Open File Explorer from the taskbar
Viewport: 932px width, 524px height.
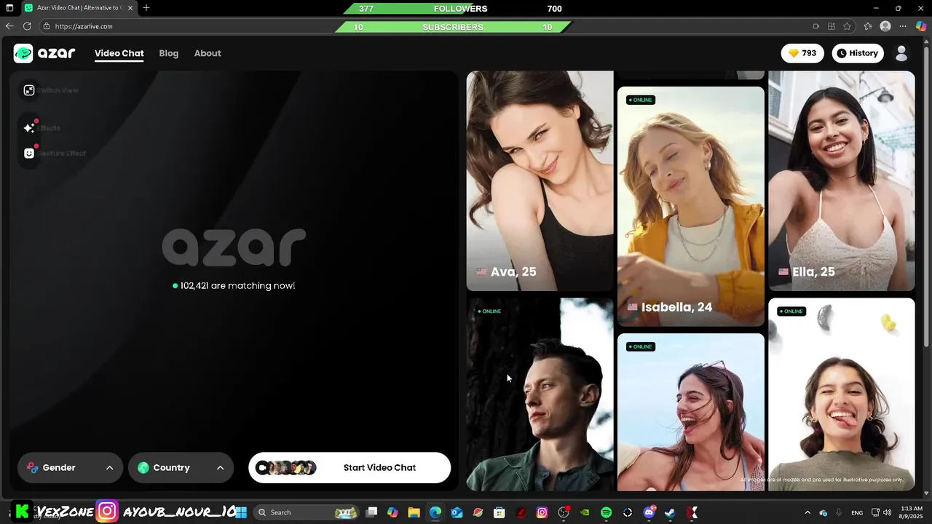pos(414,512)
